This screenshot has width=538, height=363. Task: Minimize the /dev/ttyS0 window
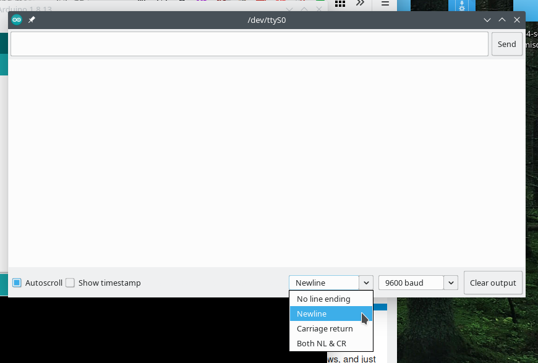(x=487, y=20)
